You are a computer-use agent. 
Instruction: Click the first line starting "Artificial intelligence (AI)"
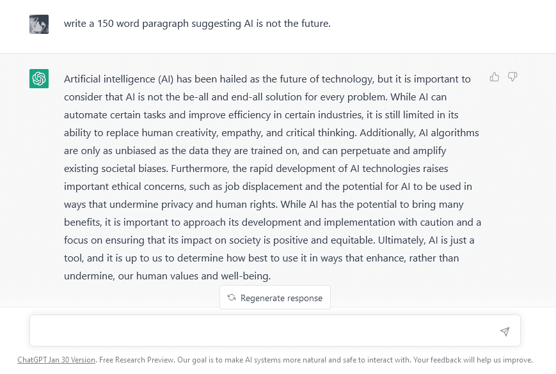(x=267, y=79)
